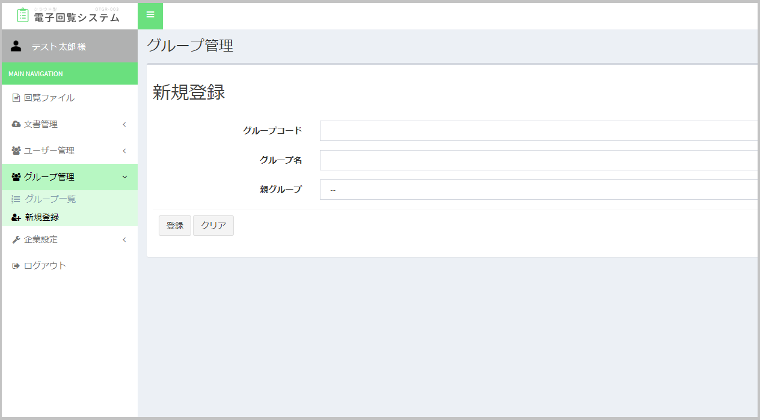
Task: Click the 回覧ファイル document icon
Action: [x=16, y=98]
